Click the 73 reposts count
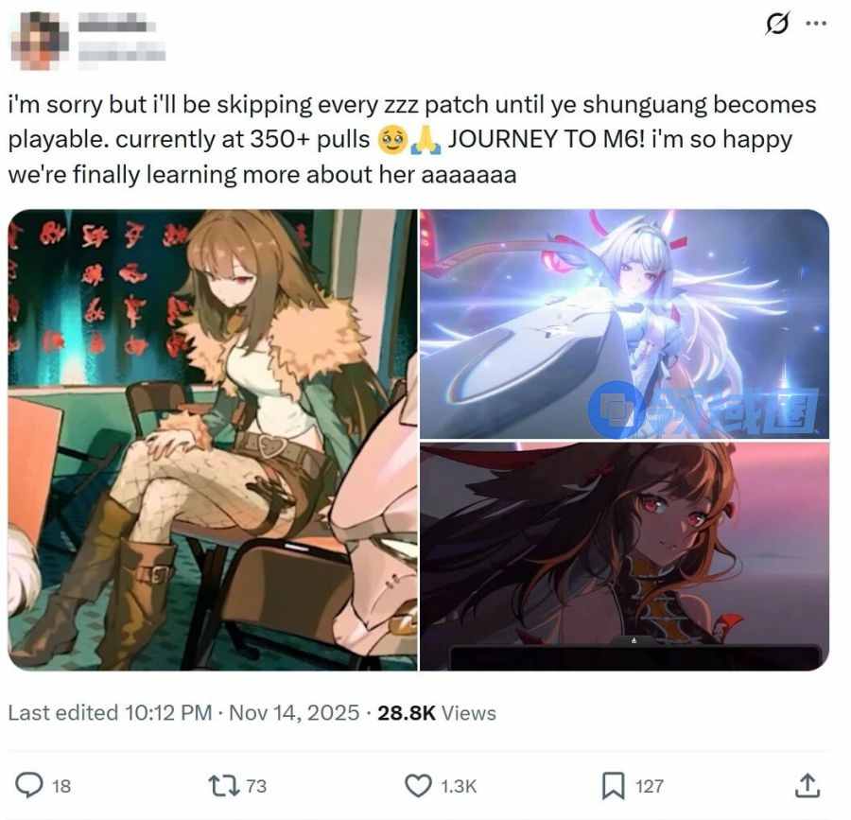This screenshot has width=851, height=820. pos(256,786)
